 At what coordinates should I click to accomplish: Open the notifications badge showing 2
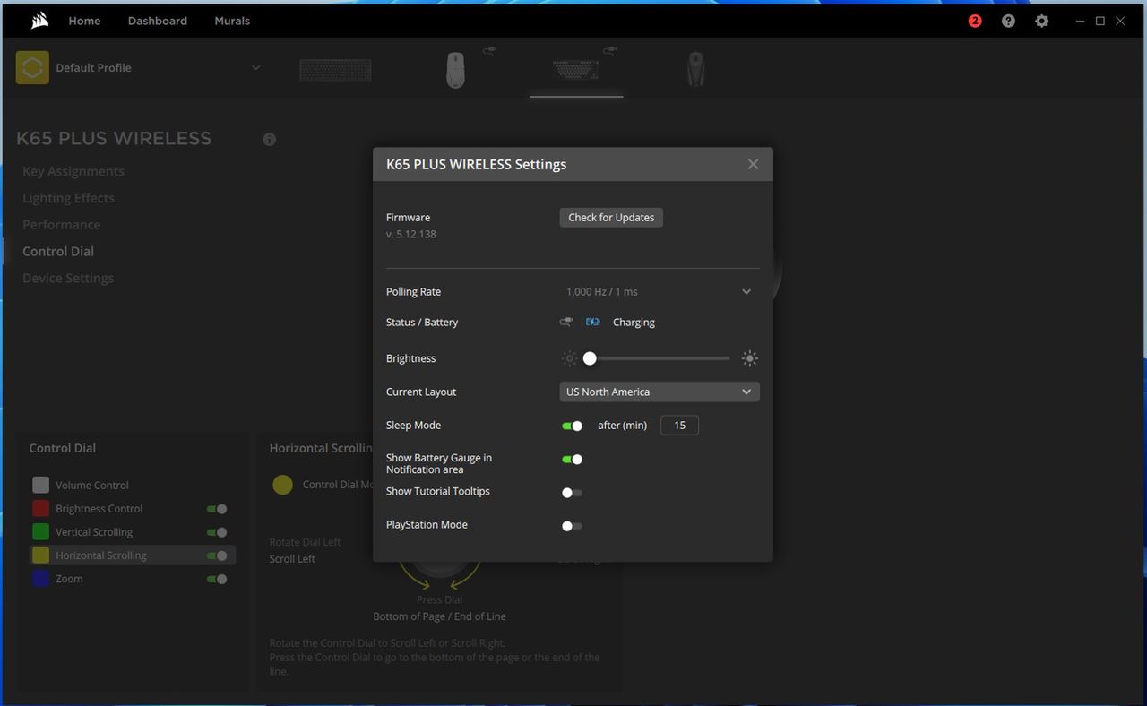pyautogui.click(x=975, y=21)
